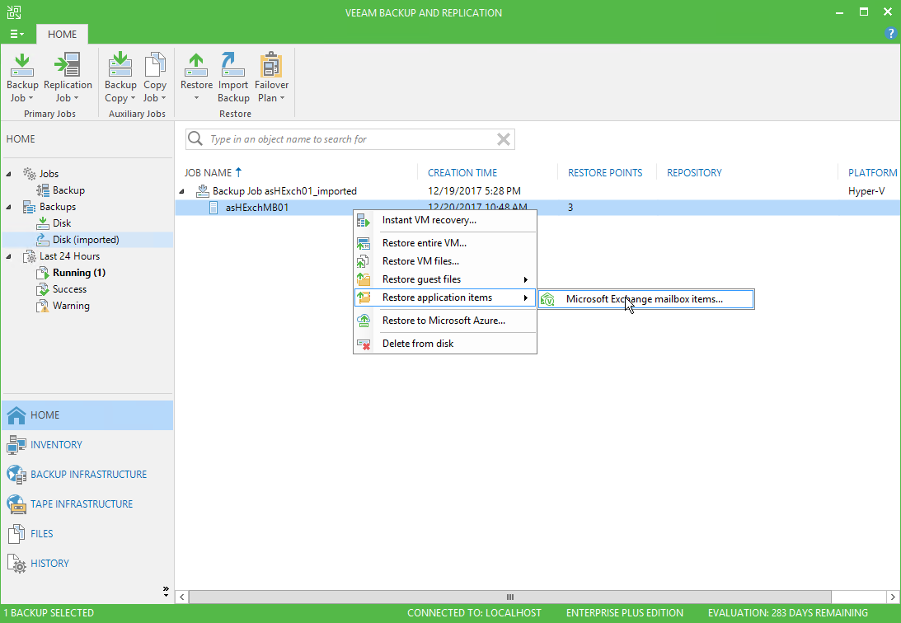901x623 pixels.
Task: Open the Backup Job dropdown arrow
Action: [x=31, y=98]
